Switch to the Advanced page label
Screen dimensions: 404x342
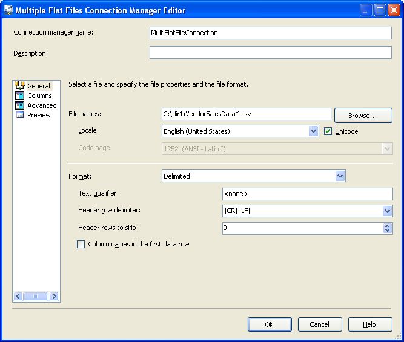coord(42,105)
